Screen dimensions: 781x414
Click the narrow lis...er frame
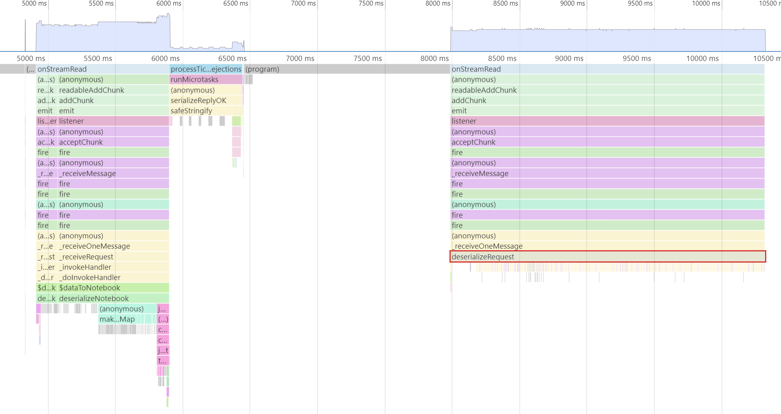pyautogui.click(x=47, y=121)
